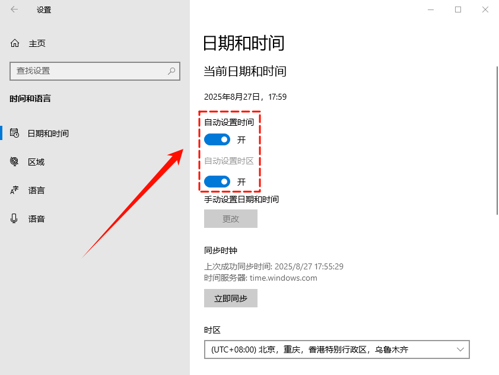Close the settings window
Image resolution: width=499 pixels, height=375 pixels.
point(485,9)
